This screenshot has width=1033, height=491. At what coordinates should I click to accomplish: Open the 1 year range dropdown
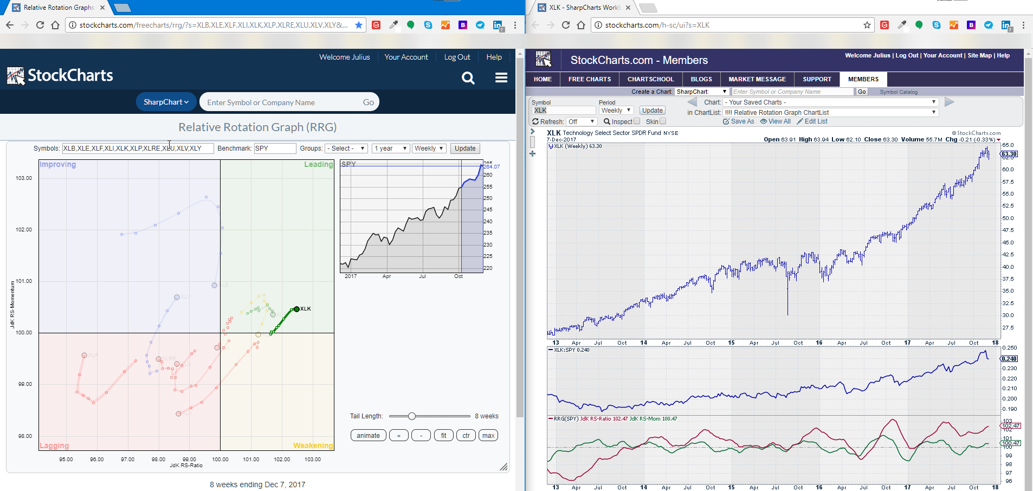click(x=391, y=148)
